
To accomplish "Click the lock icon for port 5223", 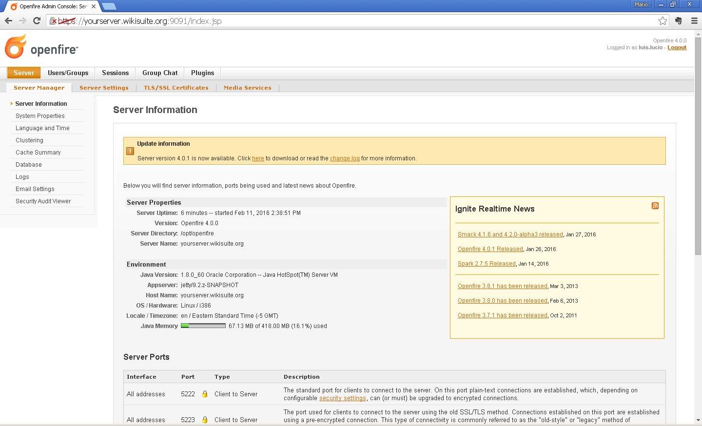I will (x=205, y=420).
